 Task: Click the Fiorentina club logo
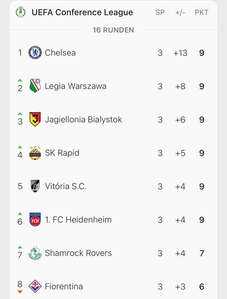click(35, 286)
